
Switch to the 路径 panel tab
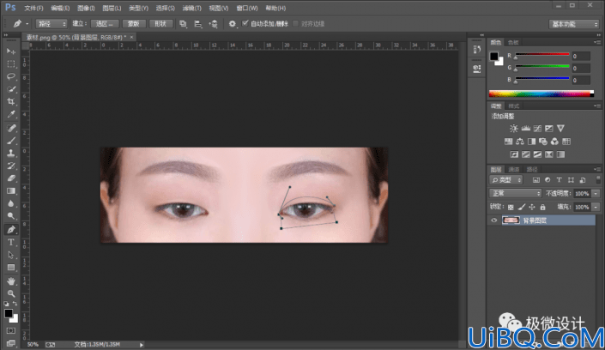[x=532, y=169]
